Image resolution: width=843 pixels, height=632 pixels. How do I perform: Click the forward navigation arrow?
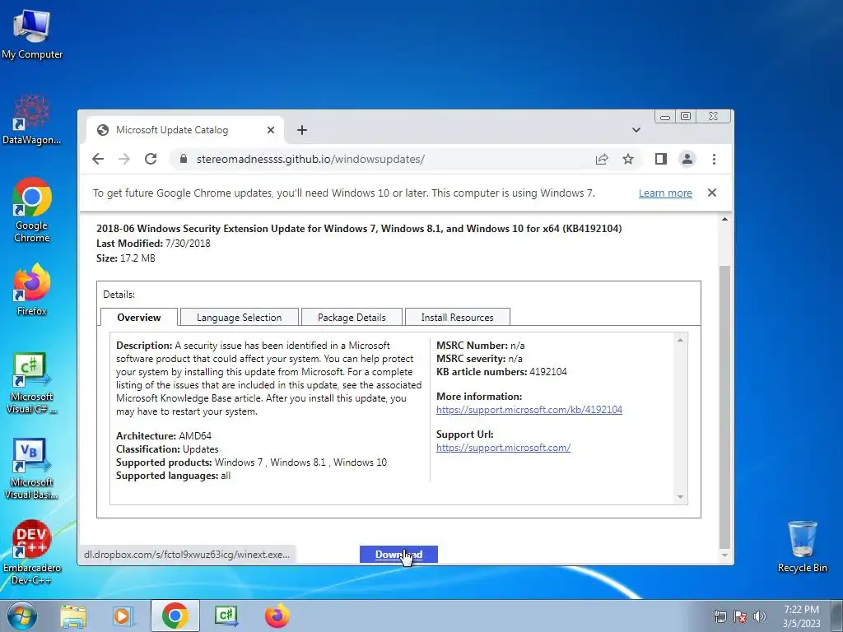click(x=124, y=159)
